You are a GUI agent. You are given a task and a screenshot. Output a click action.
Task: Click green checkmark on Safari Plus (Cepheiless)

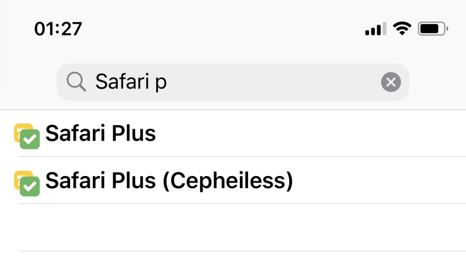point(30,186)
